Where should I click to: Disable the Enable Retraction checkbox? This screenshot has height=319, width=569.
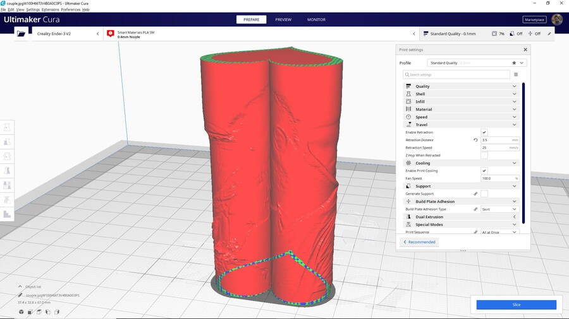click(x=484, y=132)
